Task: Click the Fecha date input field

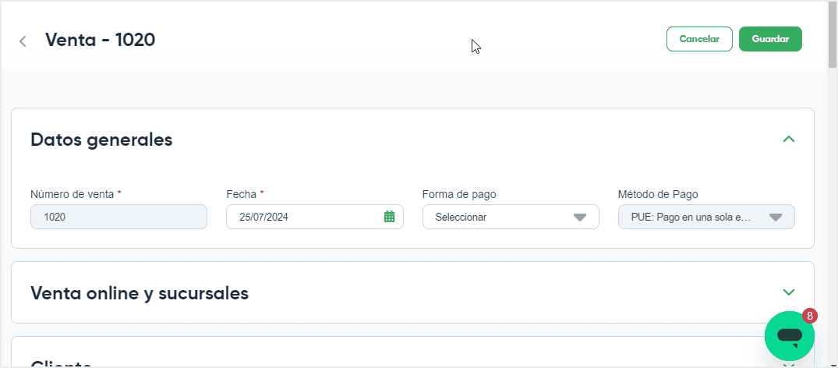Action: click(315, 218)
